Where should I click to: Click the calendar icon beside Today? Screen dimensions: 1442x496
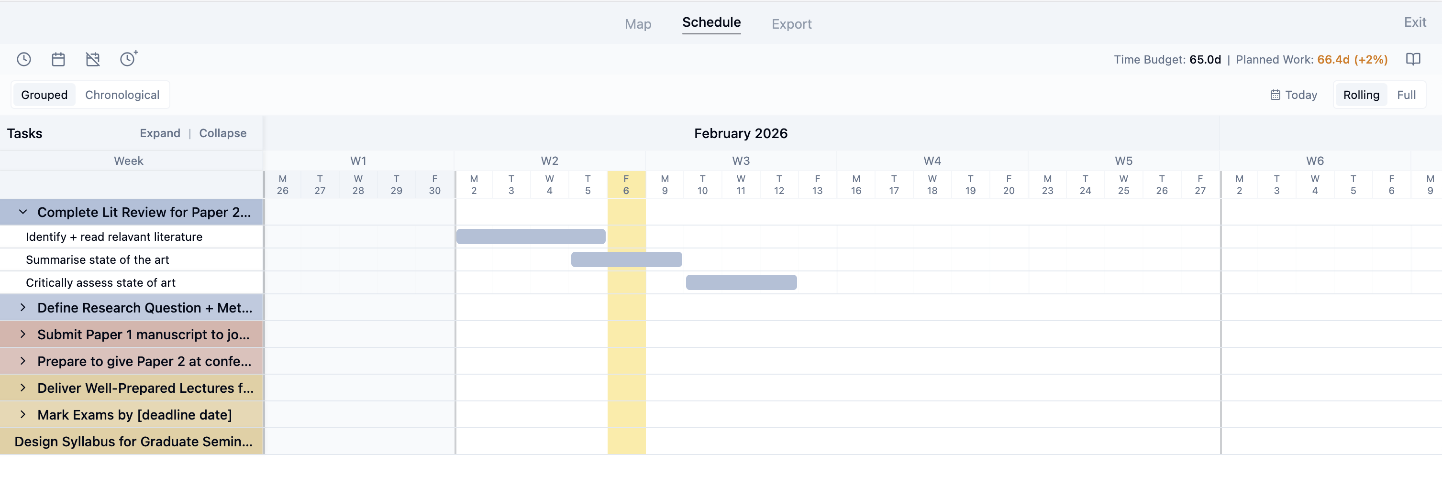point(1275,95)
